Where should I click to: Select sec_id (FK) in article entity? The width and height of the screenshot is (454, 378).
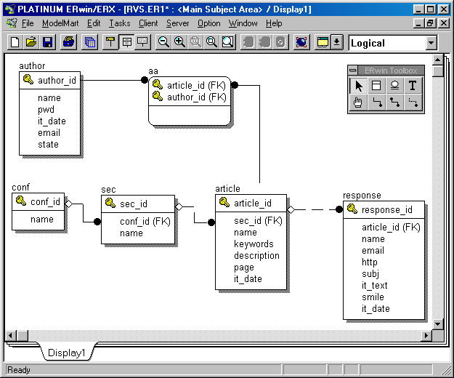[258, 221]
